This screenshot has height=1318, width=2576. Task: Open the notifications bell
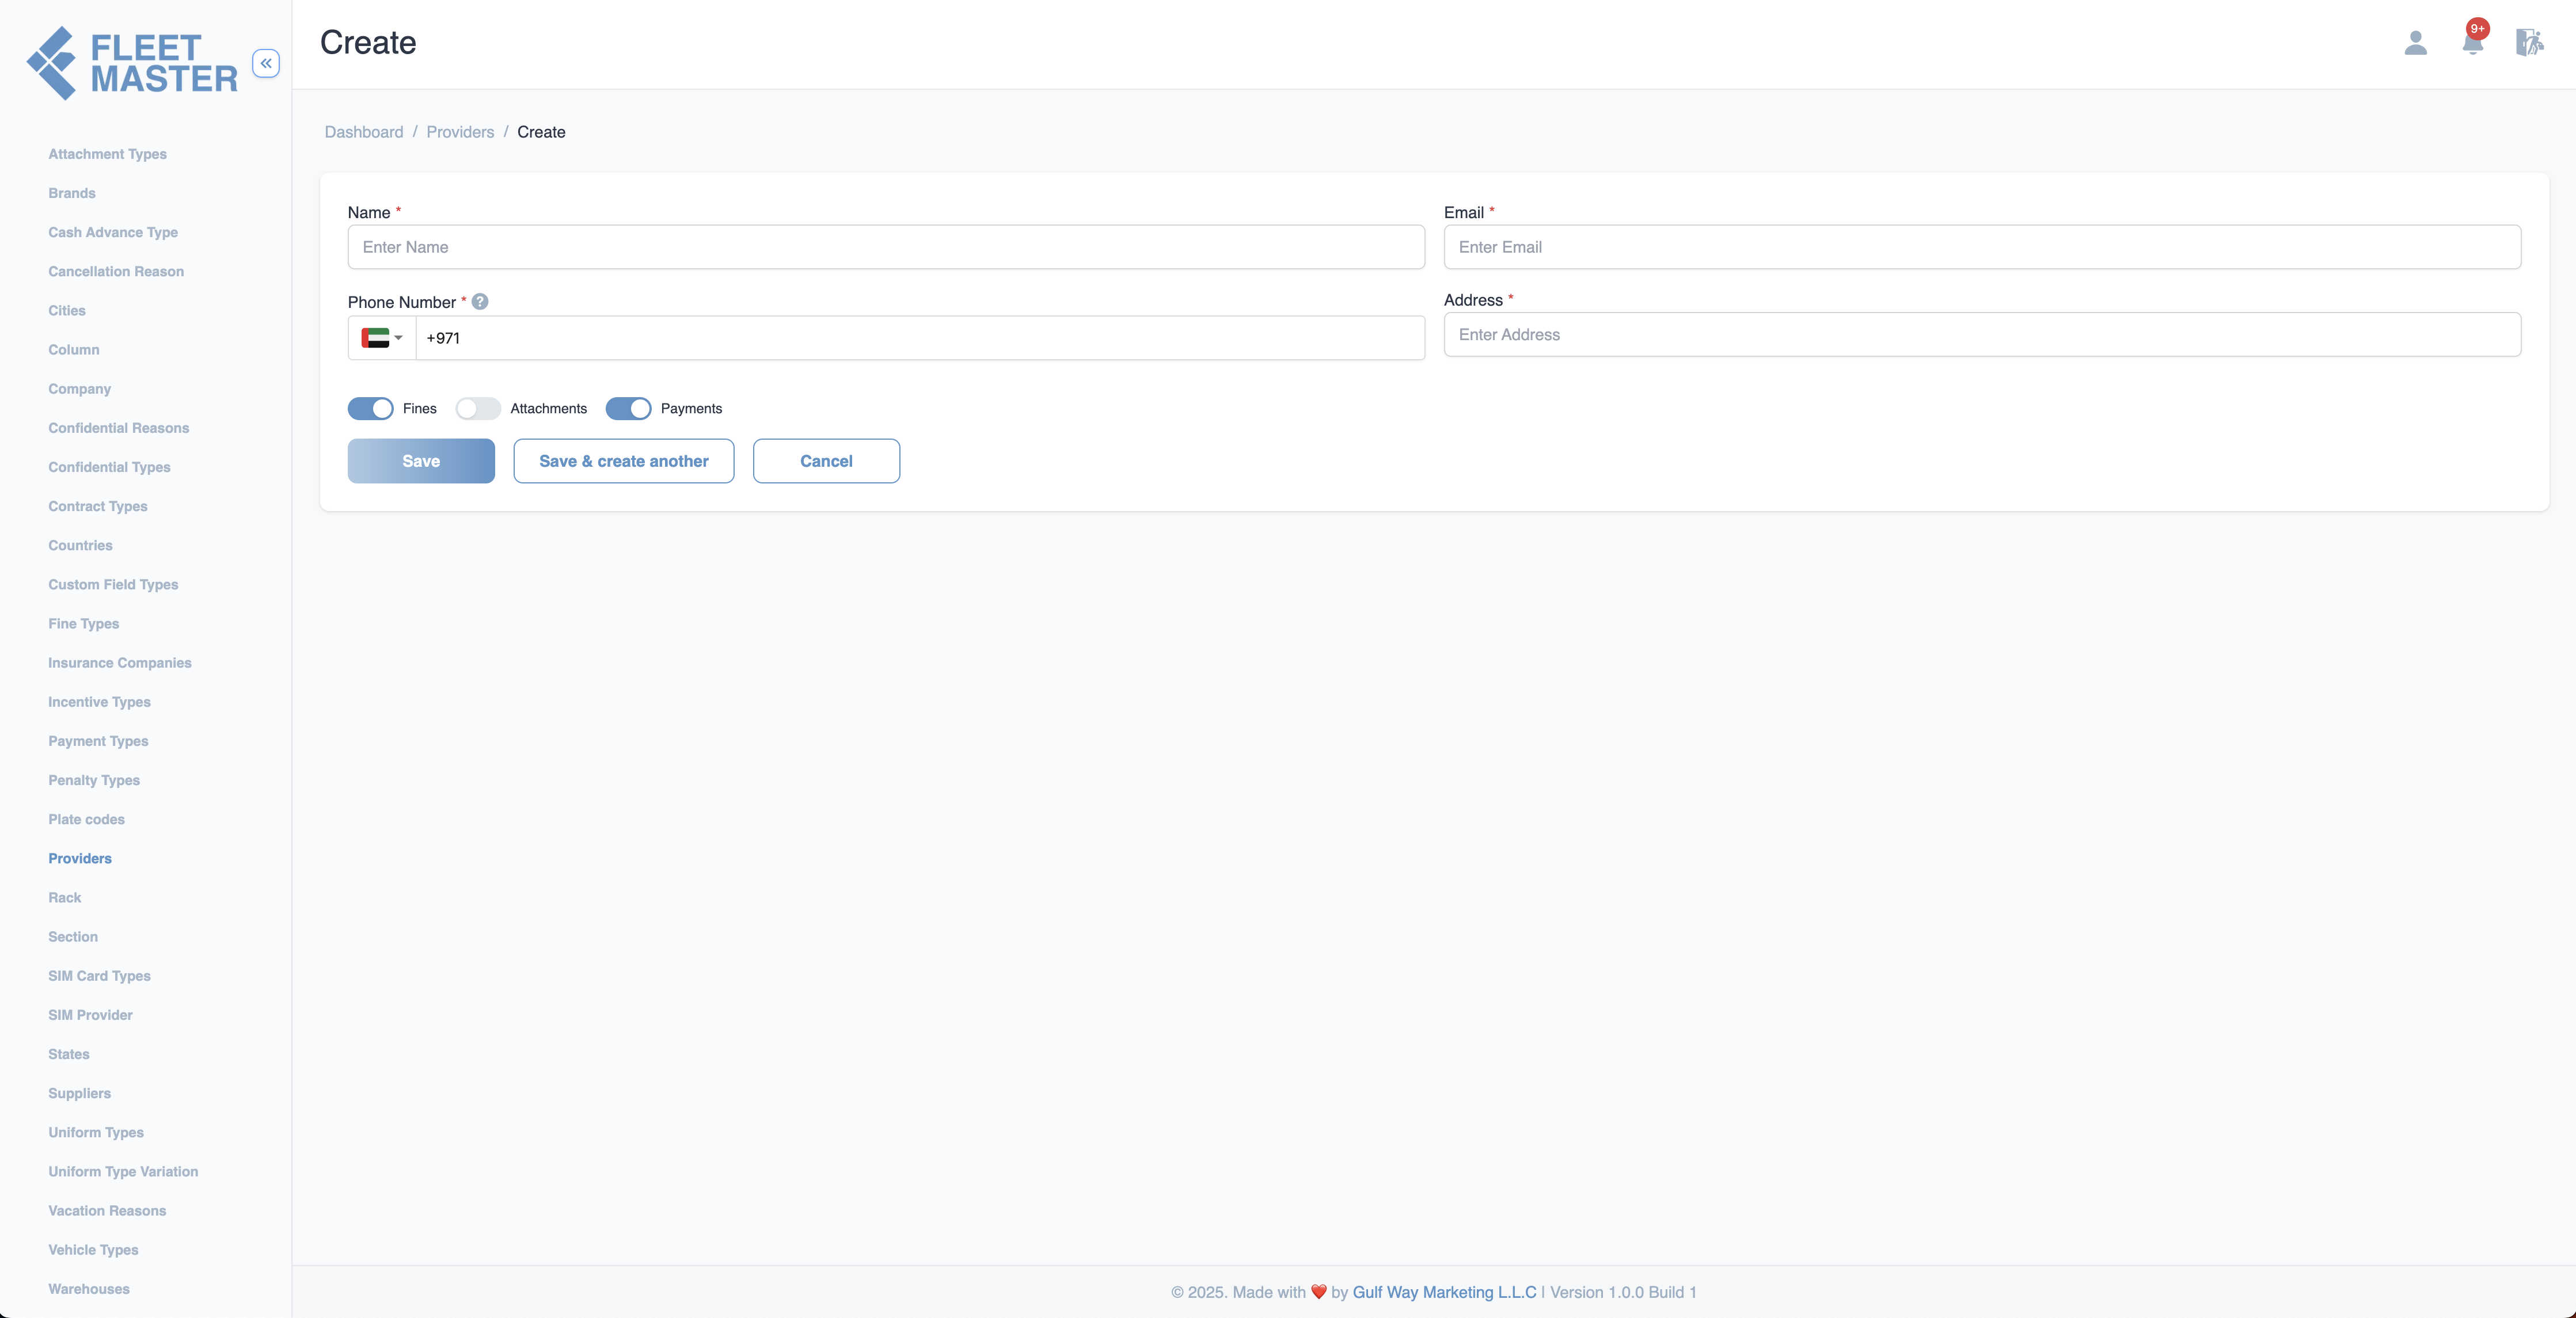[x=2473, y=43]
